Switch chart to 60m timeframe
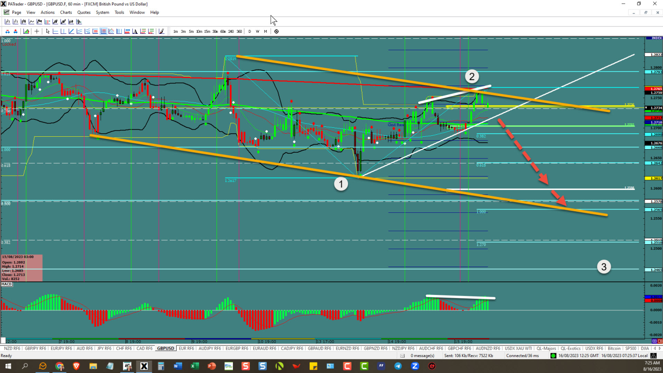The width and height of the screenshot is (663, 373). coord(223,31)
